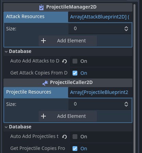Reset Auto Add Projectiles property
Viewport: 142px width, 153px height.
[64, 137]
